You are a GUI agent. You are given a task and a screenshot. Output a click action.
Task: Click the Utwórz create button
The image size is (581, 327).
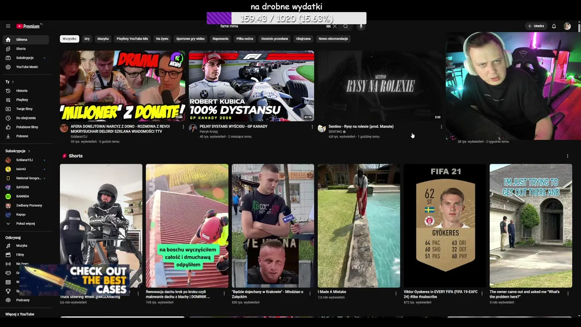pos(536,26)
